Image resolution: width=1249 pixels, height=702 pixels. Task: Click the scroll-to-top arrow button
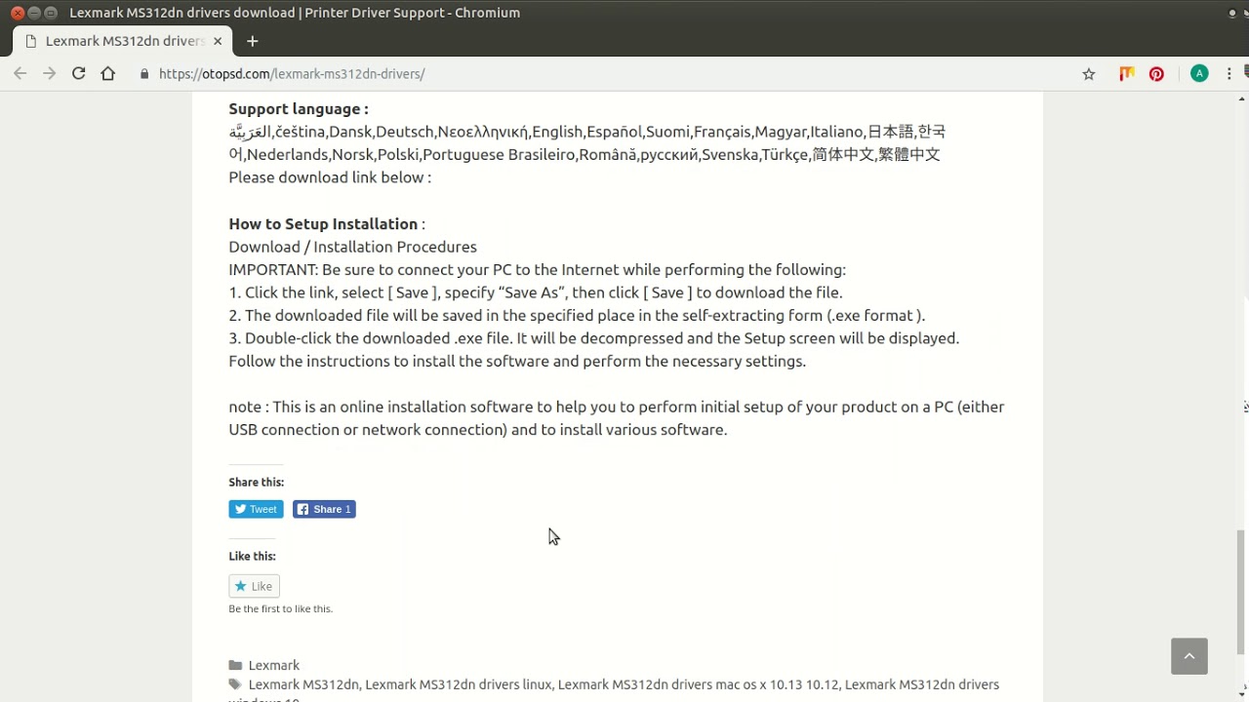click(1189, 656)
